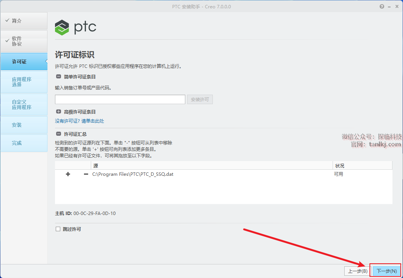
Task: Add a license source with plus icon
Action: coord(68,174)
